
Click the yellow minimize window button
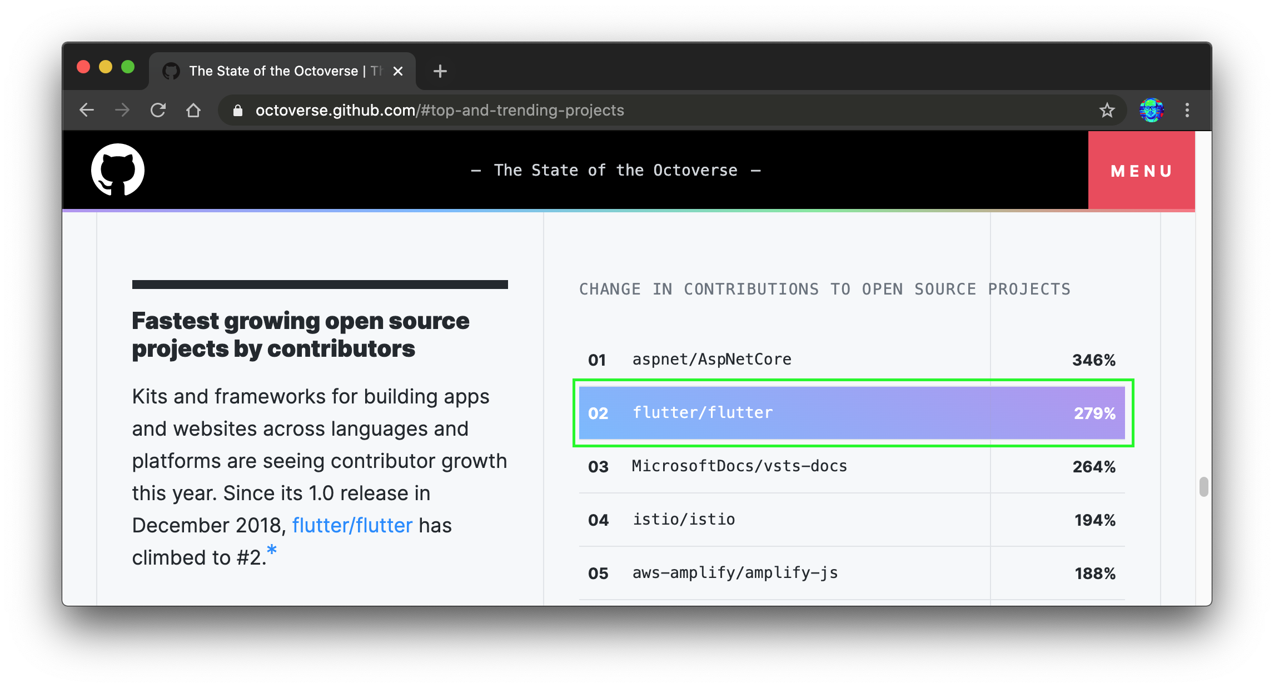coord(106,67)
